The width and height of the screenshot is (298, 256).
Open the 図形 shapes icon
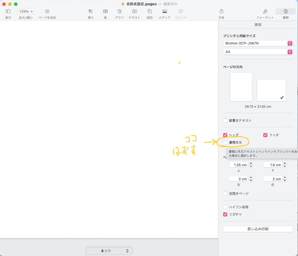(149, 12)
